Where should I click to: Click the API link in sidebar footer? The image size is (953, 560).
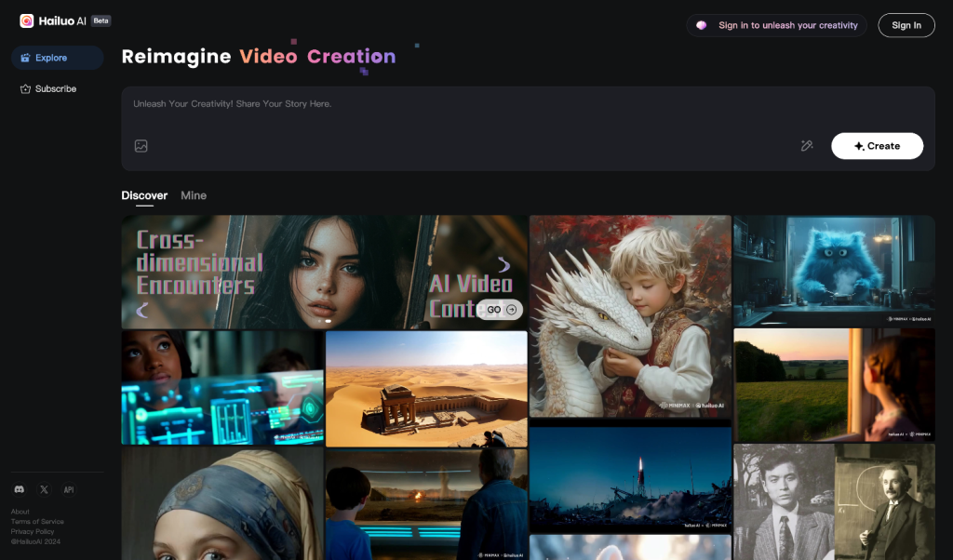point(69,489)
